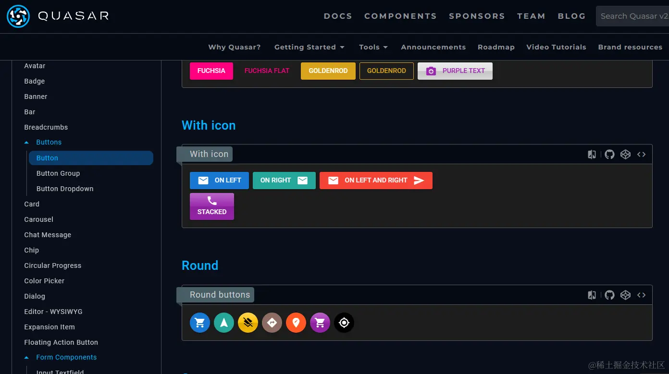Open Chat Message in the sidebar
Screen dimensions: 669x374
pos(48,235)
